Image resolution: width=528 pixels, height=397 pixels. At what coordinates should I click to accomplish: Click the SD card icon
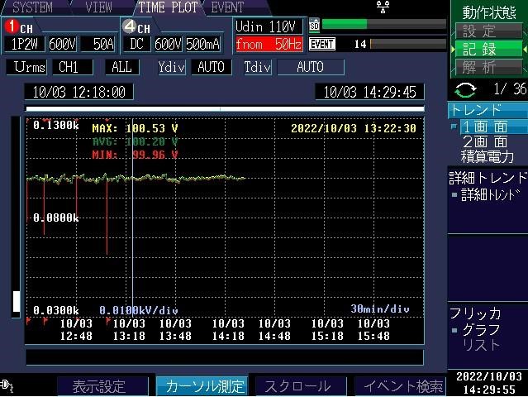[x=314, y=26]
